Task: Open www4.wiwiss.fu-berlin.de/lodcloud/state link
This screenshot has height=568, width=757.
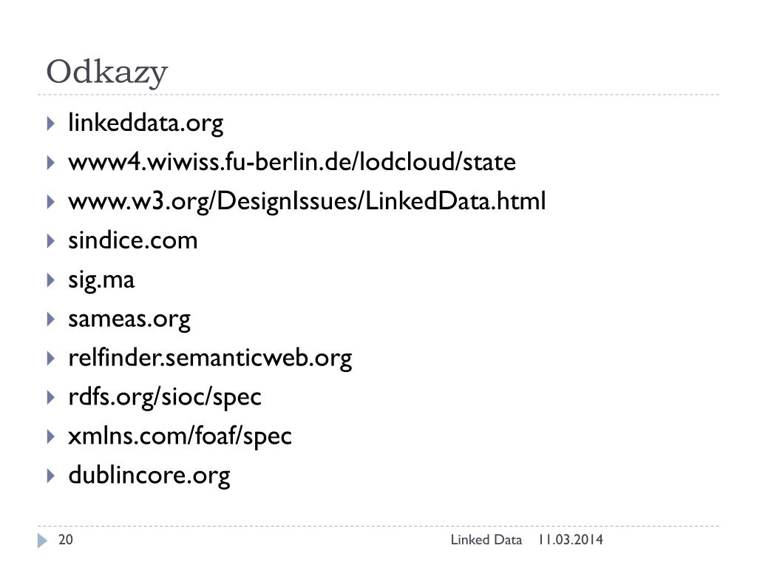Action: point(291,162)
